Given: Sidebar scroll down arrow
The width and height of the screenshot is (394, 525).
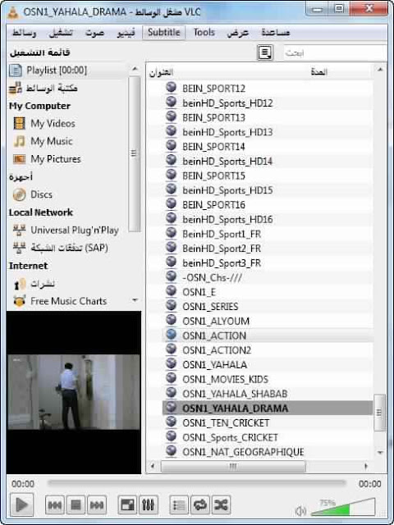Looking at the screenshot, I should click(x=135, y=300).
